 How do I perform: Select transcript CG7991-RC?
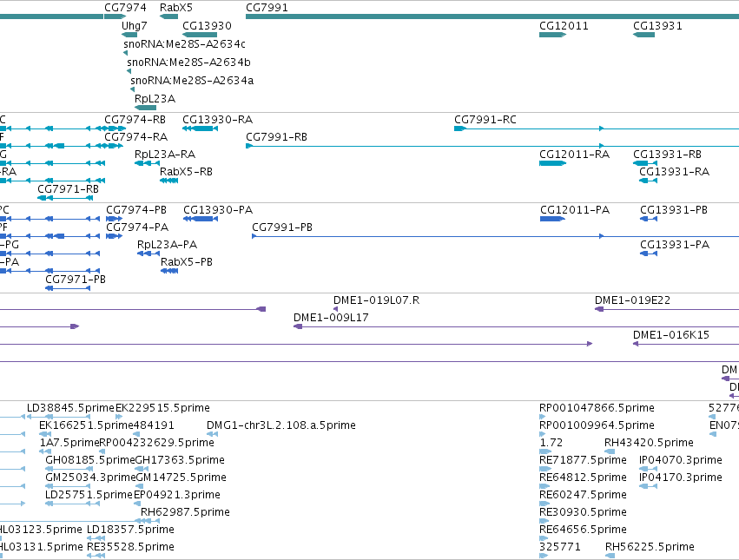[485, 120]
